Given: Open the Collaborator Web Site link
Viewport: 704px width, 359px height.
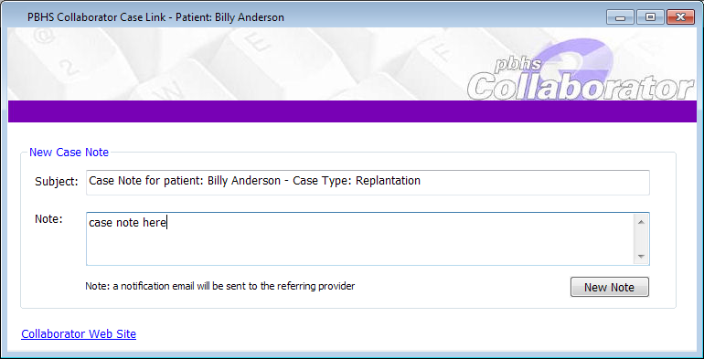Looking at the screenshot, I should 79,333.
